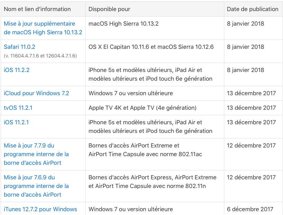The image size is (283, 215).
Task: Open AirPort update 7.6.9 link
Action: tap(36, 186)
